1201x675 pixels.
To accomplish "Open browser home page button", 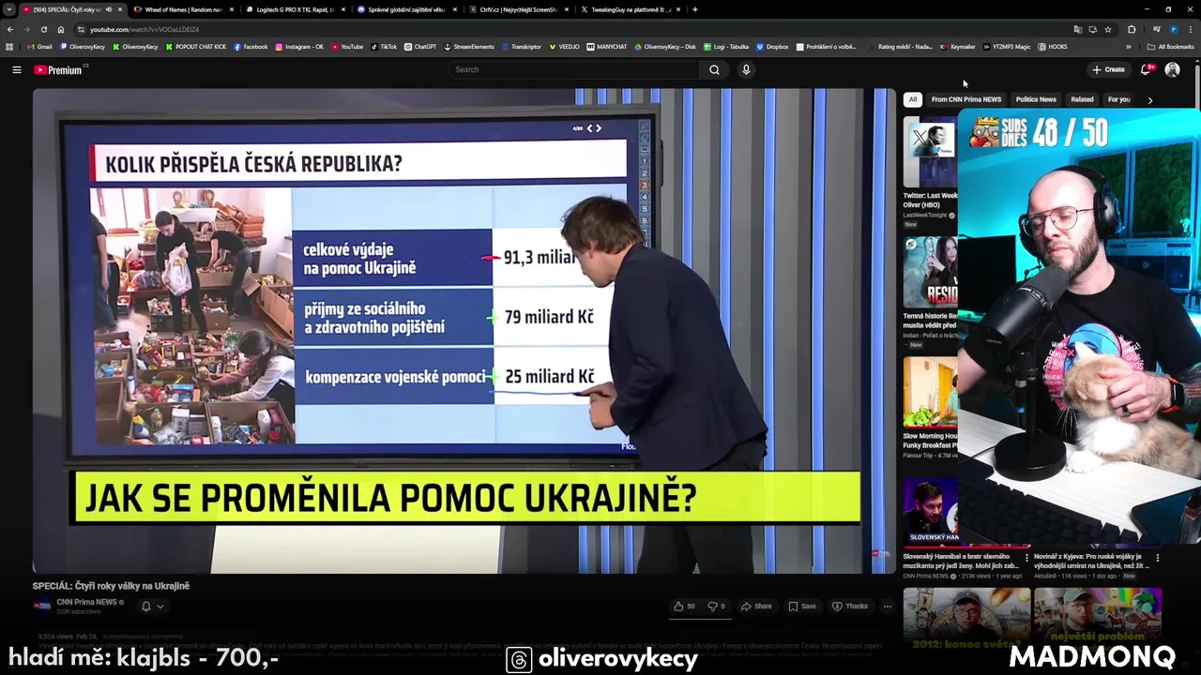I will point(61,29).
